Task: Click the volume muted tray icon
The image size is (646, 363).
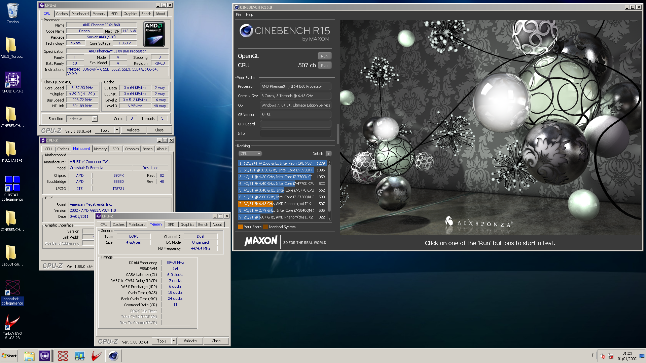Action: click(x=603, y=356)
